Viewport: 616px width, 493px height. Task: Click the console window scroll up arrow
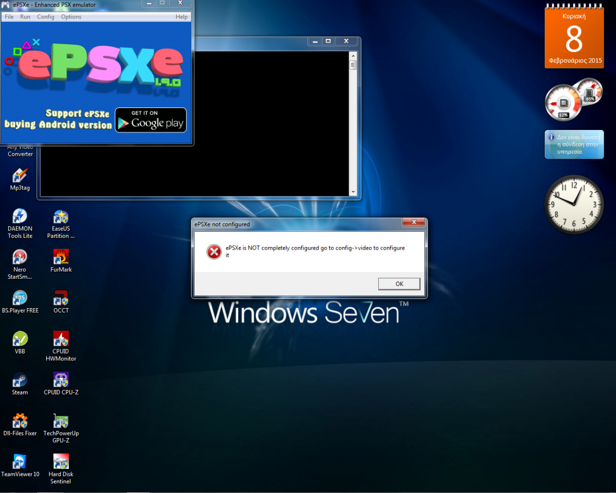pyautogui.click(x=353, y=55)
